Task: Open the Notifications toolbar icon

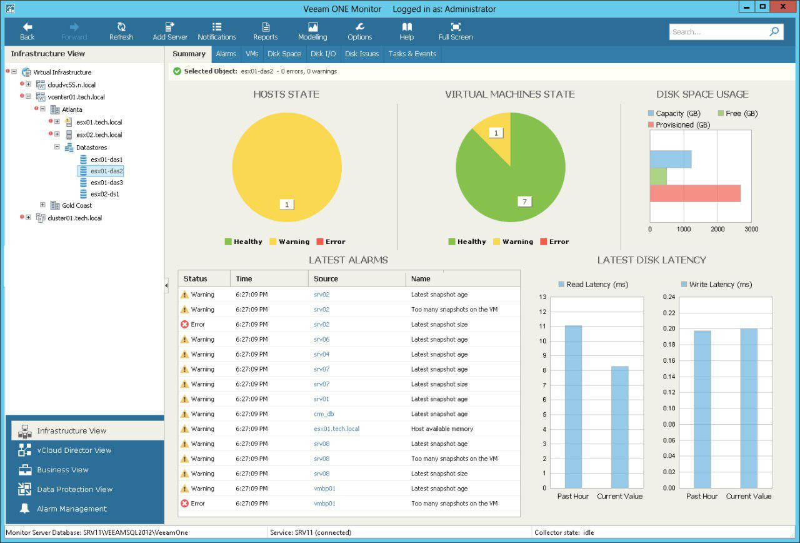Action: click(217, 27)
